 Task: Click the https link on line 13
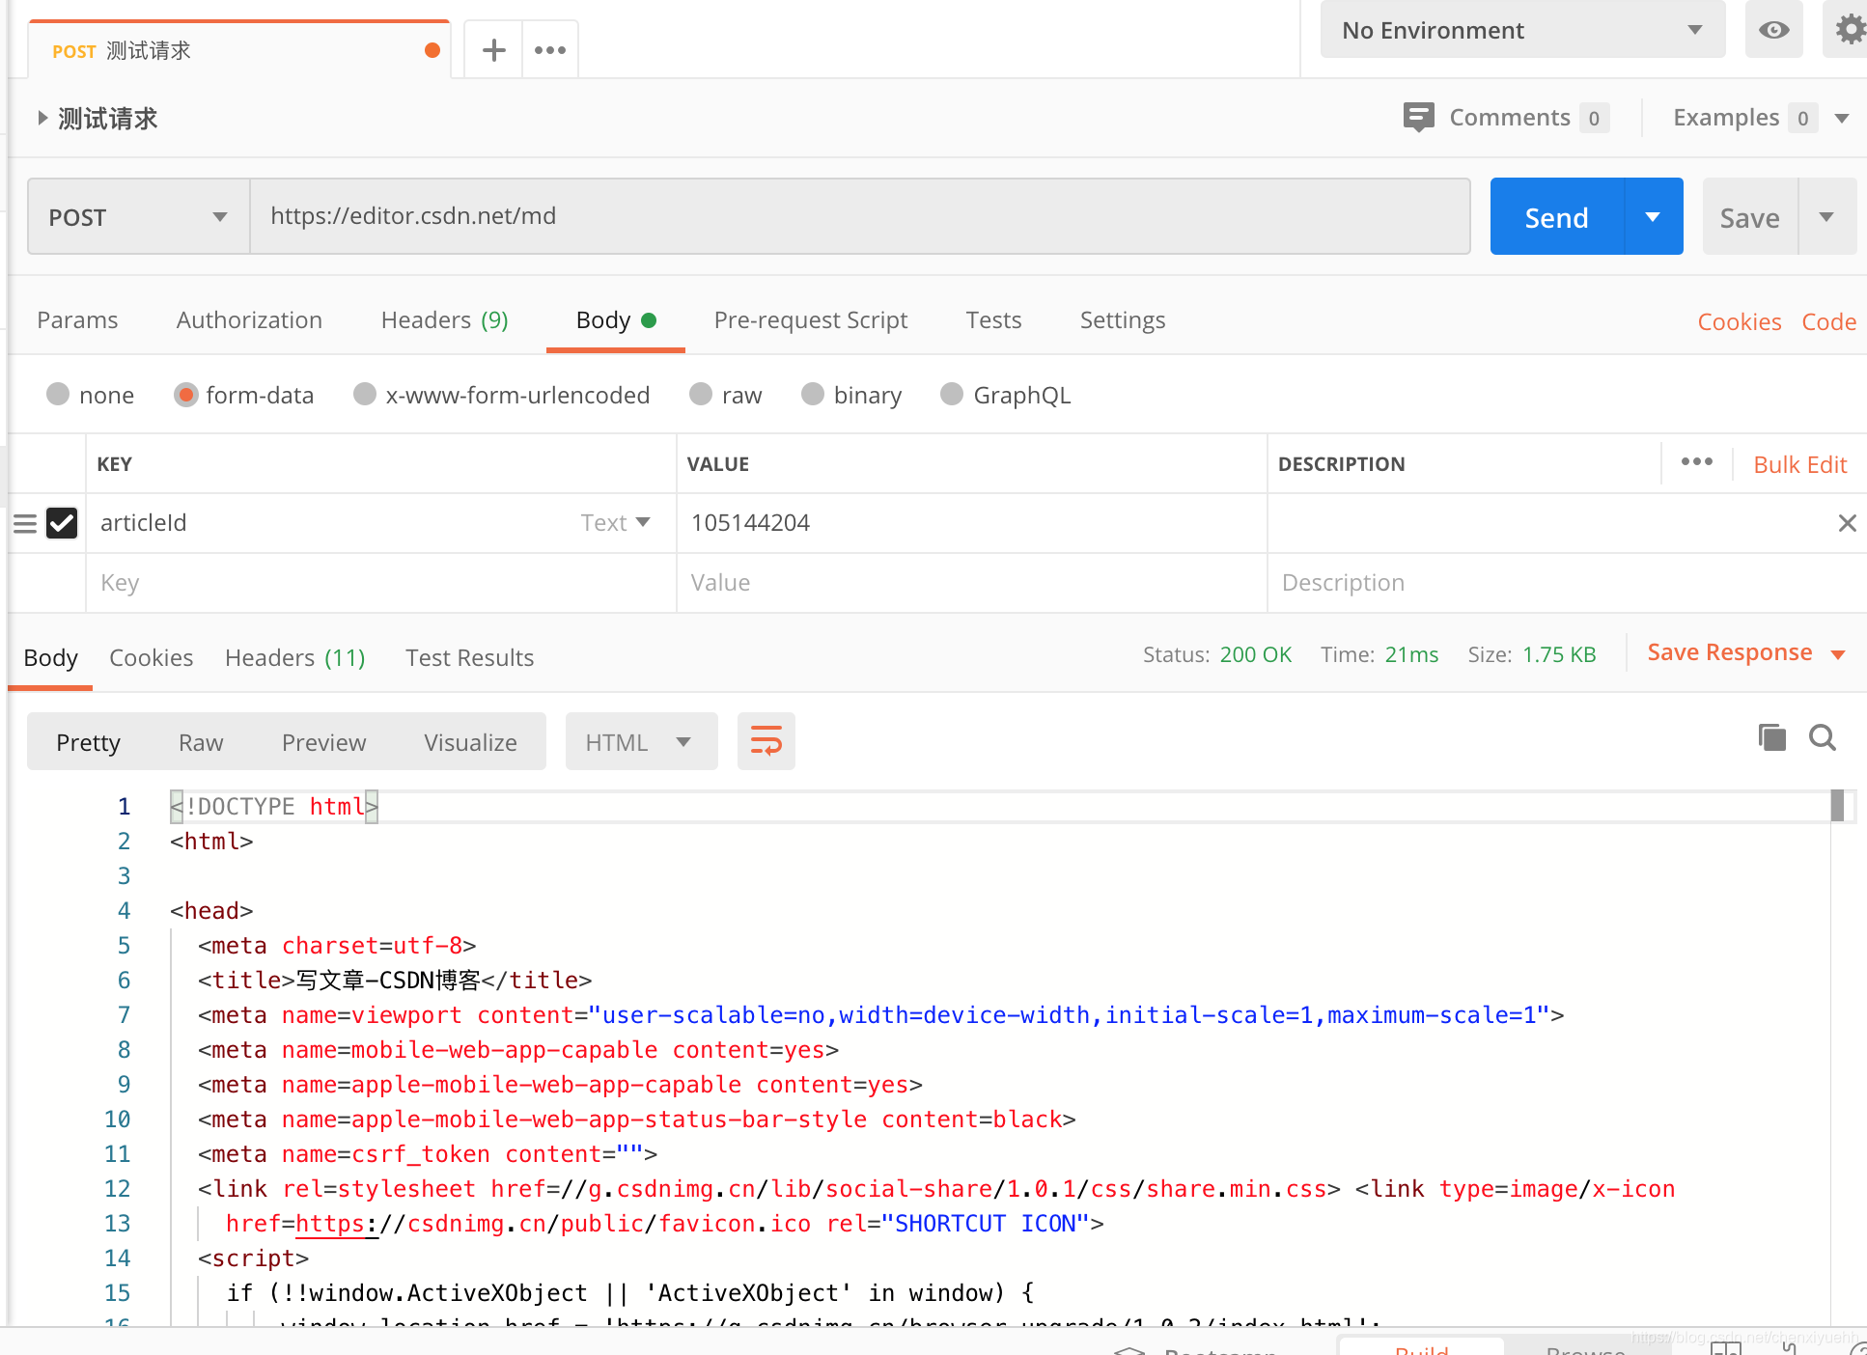click(336, 1223)
